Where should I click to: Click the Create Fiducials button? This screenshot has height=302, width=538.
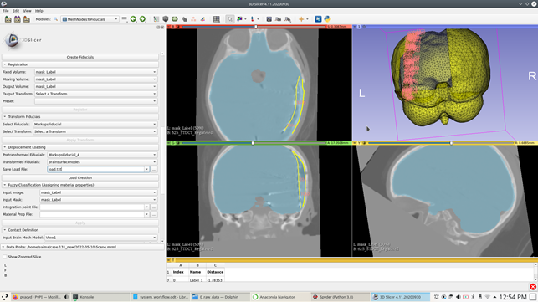pyautogui.click(x=80, y=57)
